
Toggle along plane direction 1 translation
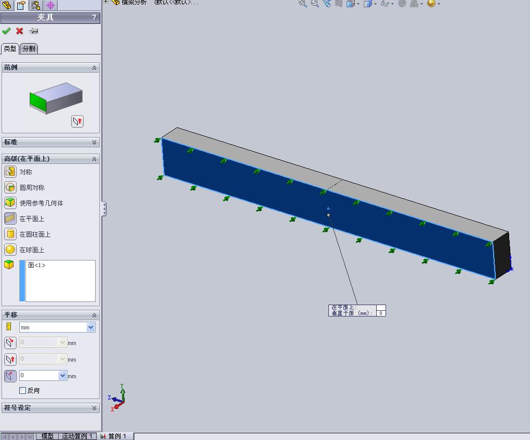pos(10,342)
